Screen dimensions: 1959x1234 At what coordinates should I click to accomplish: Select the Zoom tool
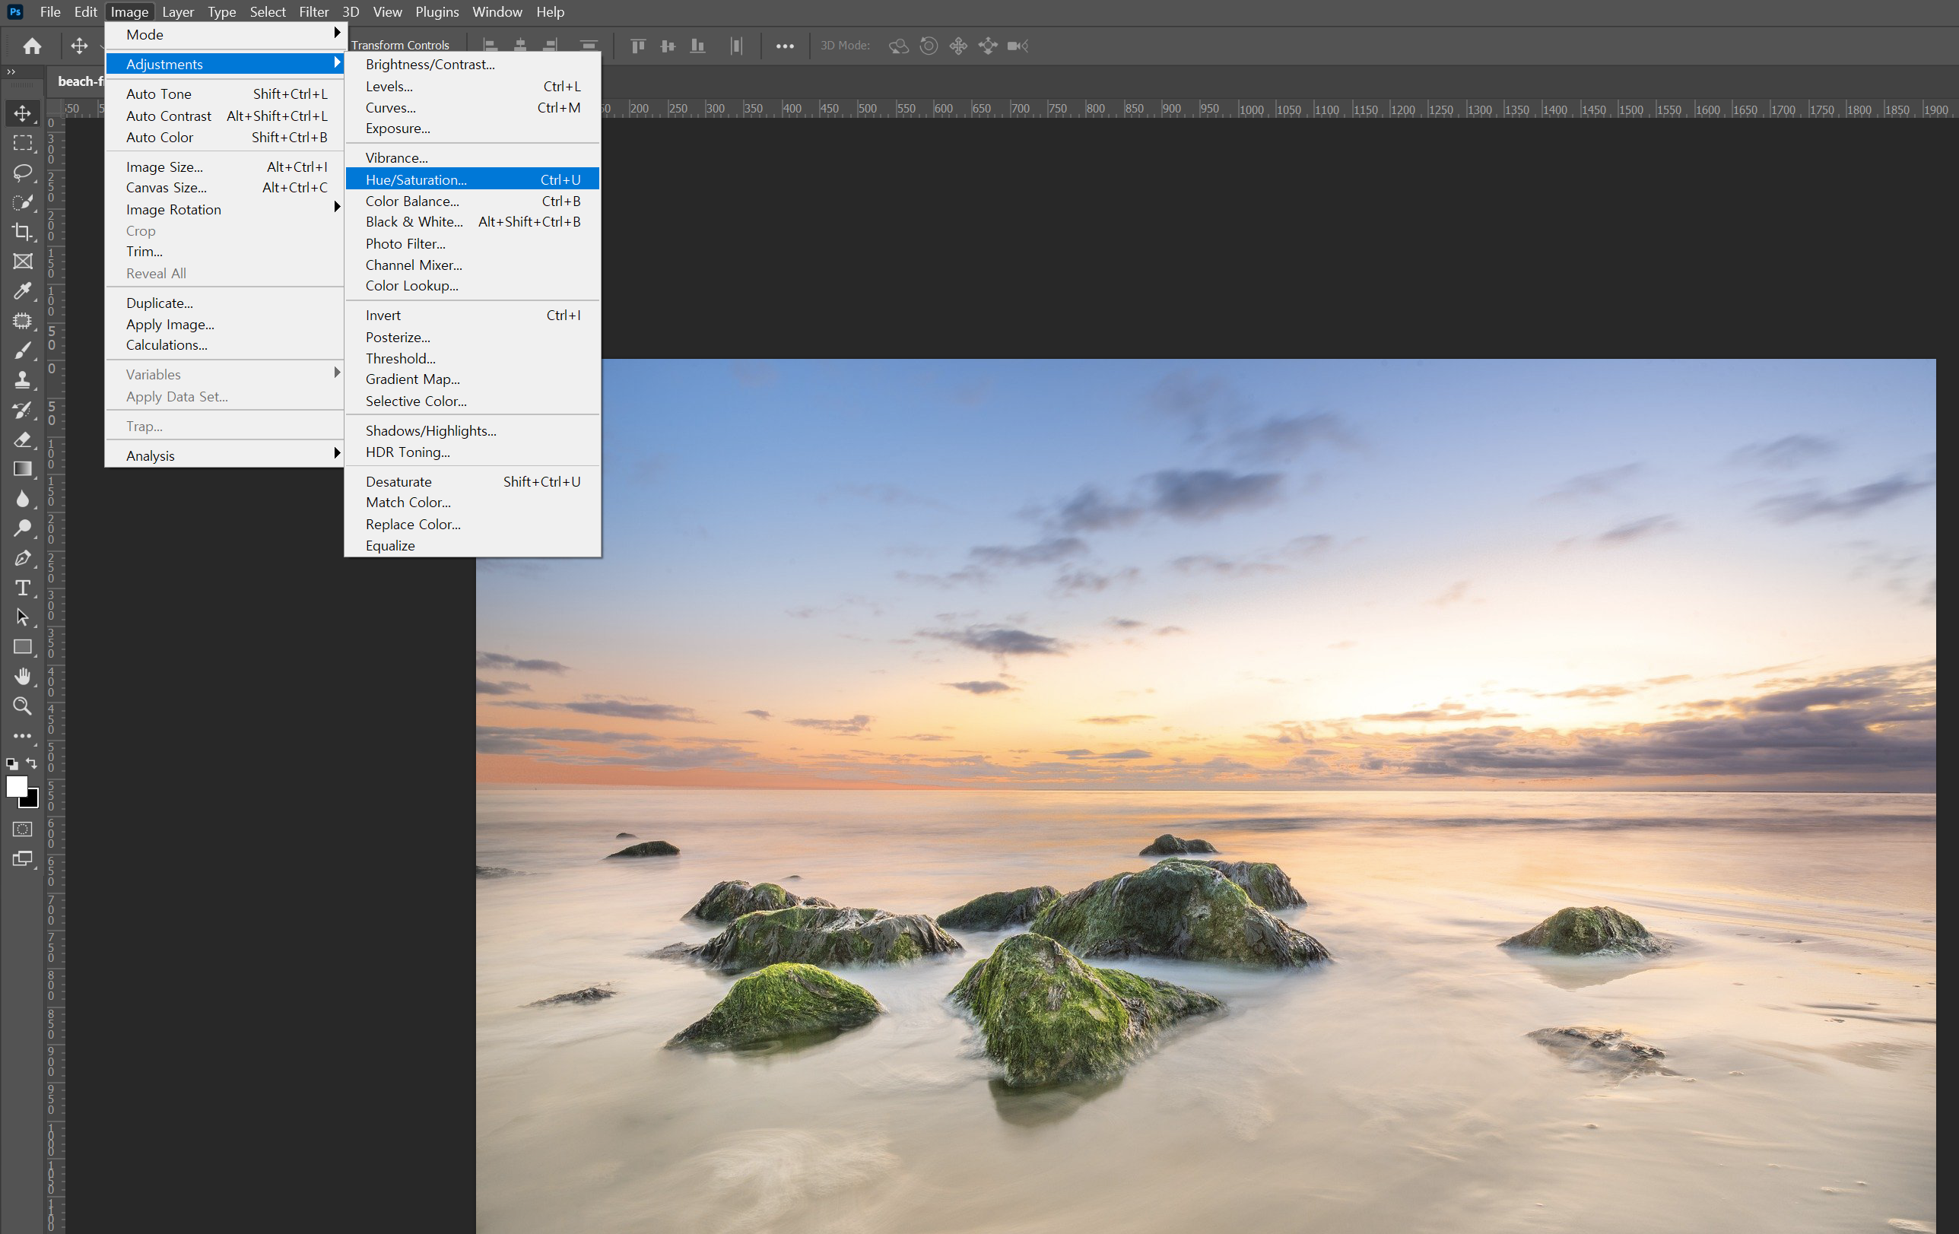tap(22, 706)
